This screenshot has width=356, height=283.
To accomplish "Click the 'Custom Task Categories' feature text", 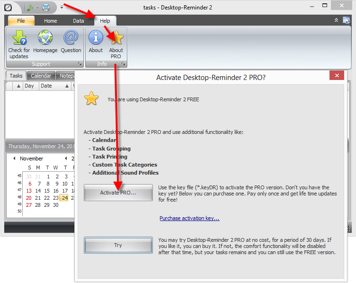I will click(x=125, y=165).
